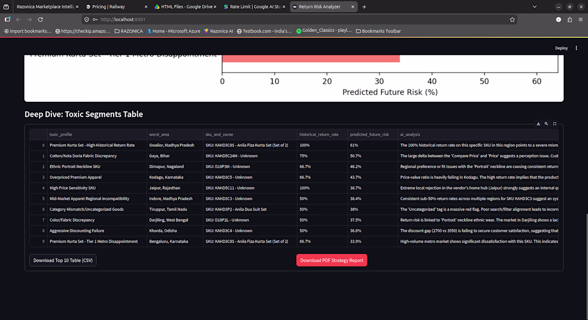Viewport: 588px width, 320px height.
Task: Open table search with magnifier icon
Action: (x=546, y=124)
